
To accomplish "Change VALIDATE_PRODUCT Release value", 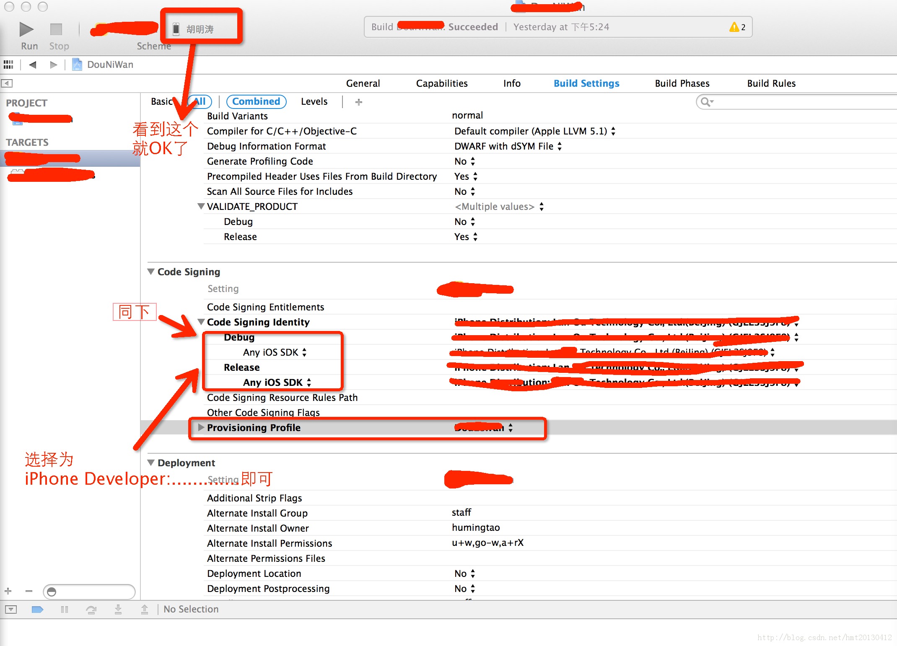I will pos(466,237).
